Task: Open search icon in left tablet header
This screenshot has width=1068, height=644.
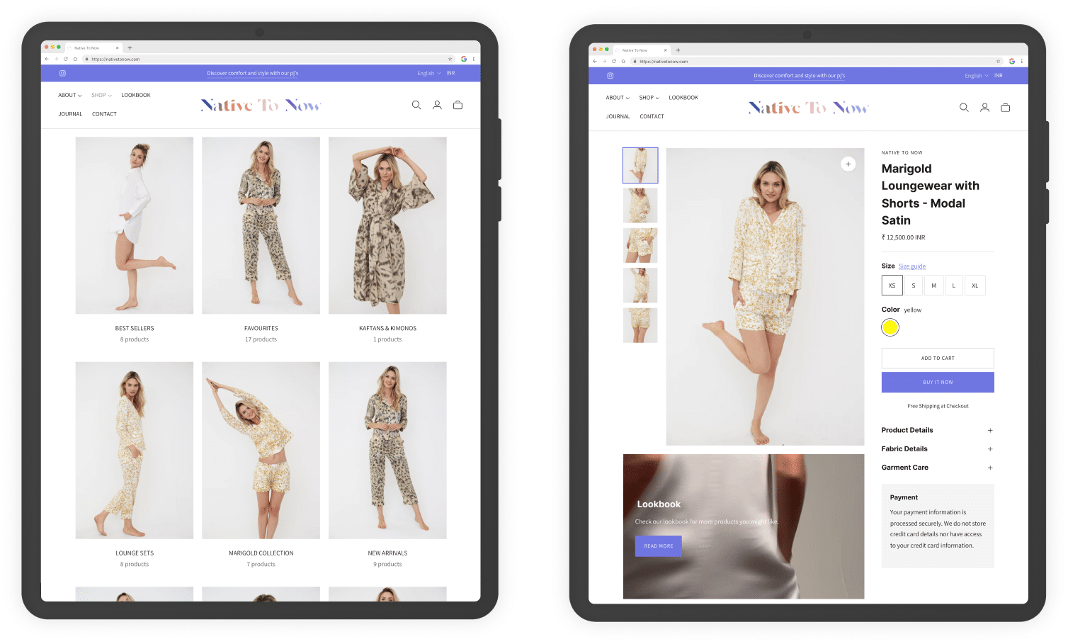Action: pos(416,105)
